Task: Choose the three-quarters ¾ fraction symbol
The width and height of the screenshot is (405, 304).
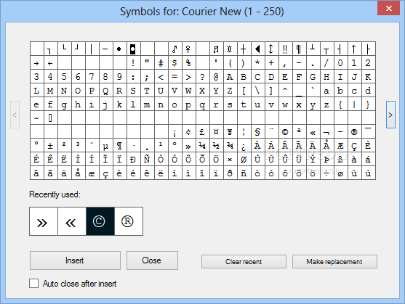Action: click(x=230, y=146)
